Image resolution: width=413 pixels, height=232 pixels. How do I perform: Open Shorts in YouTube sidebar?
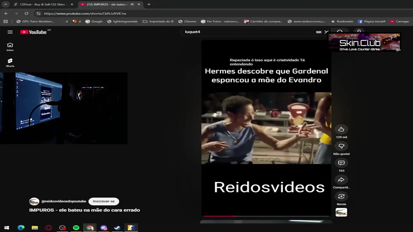[10, 63]
